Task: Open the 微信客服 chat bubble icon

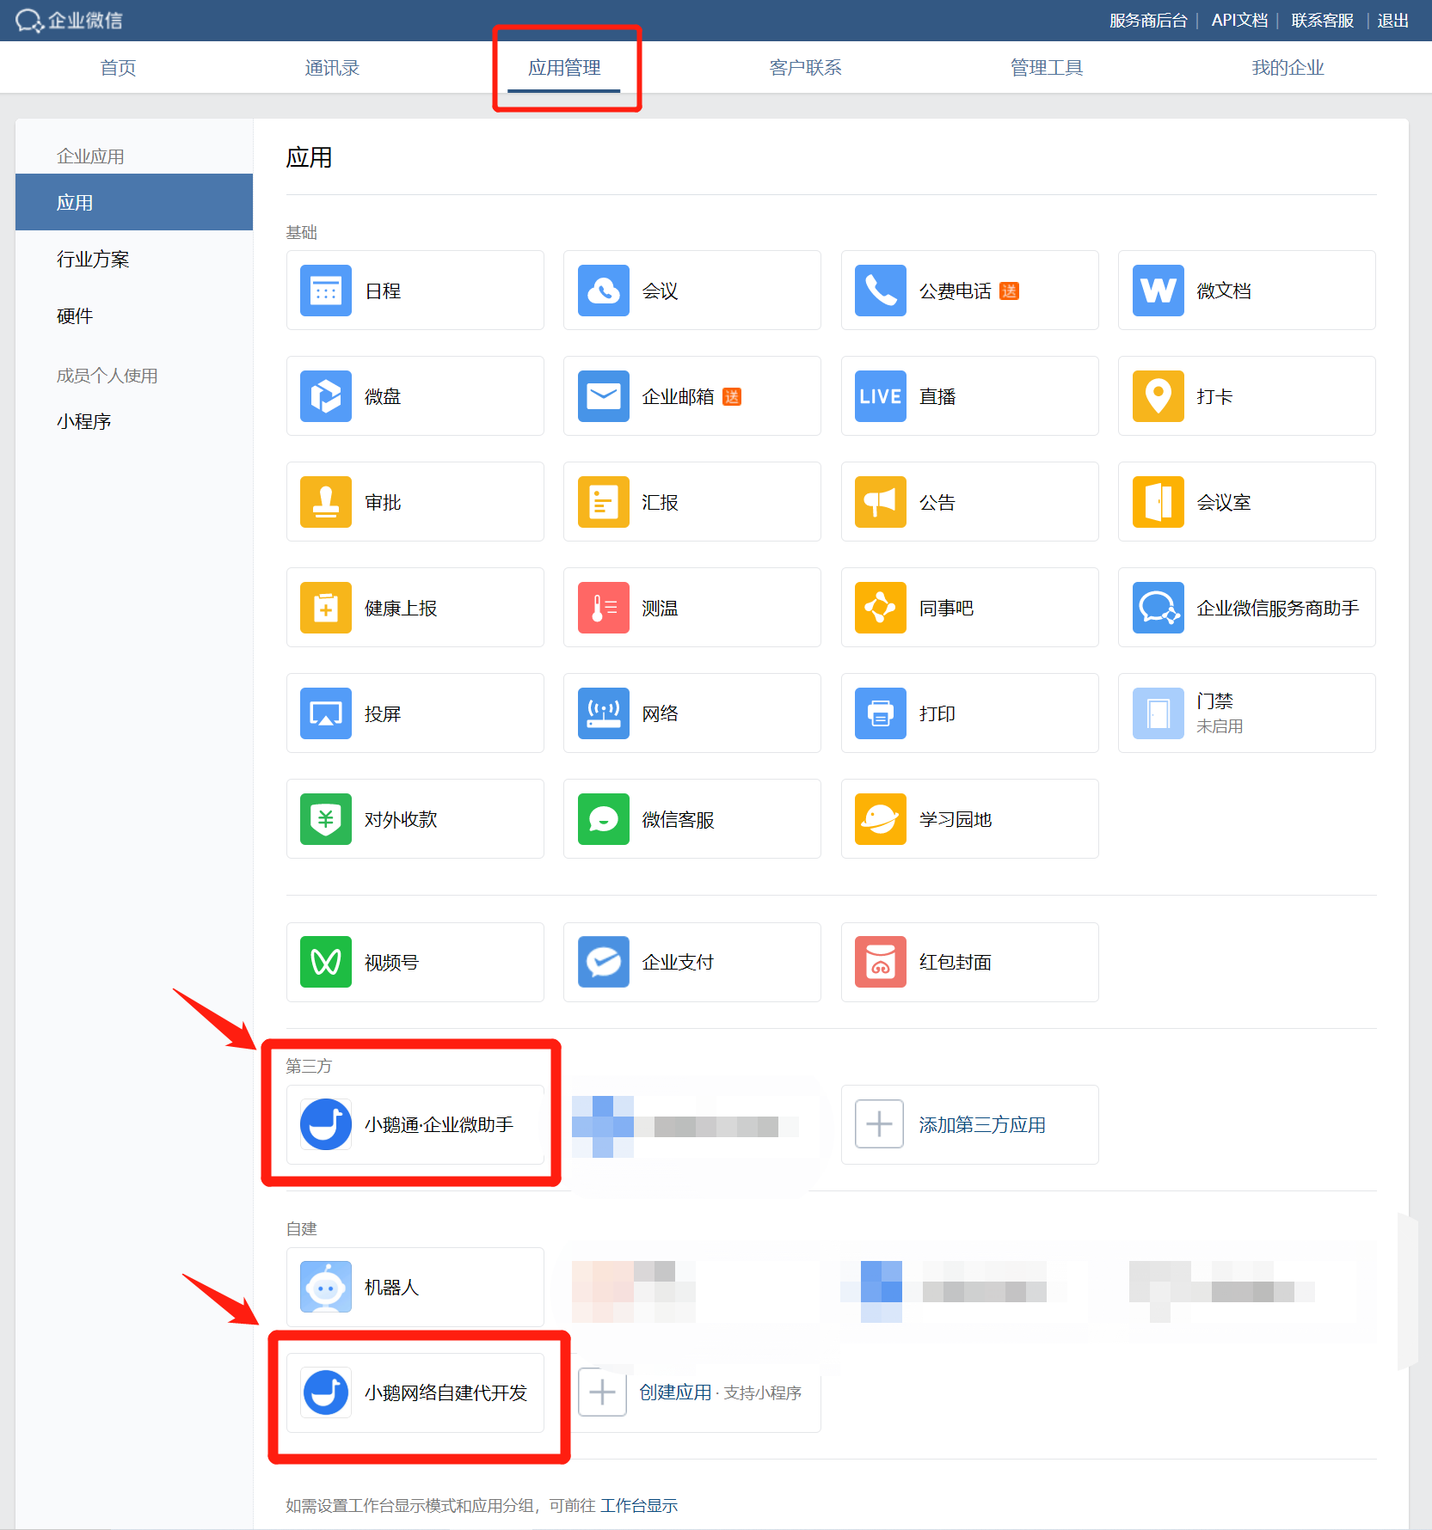Action: coord(604,819)
